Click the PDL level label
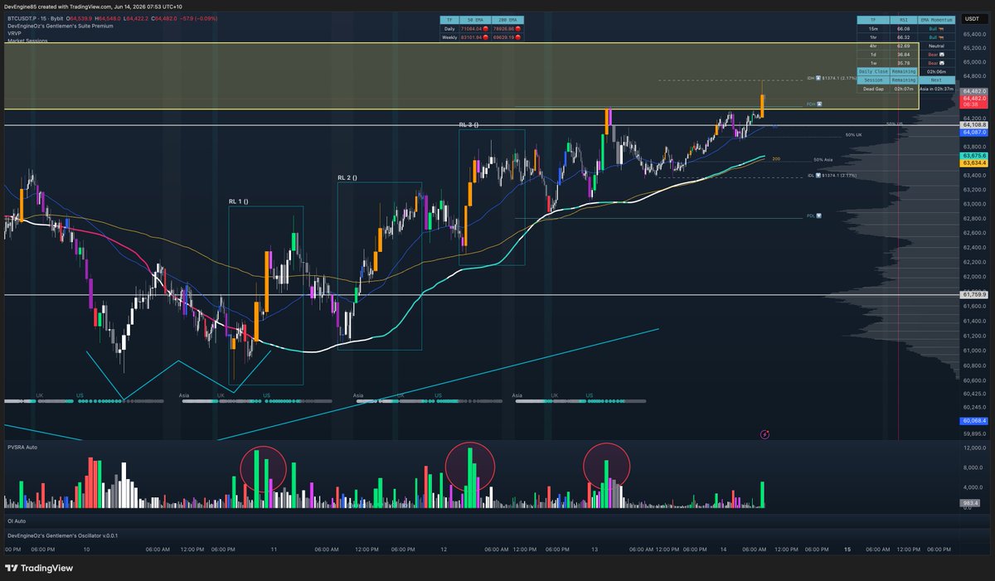 pyautogui.click(x=814, y=217)
